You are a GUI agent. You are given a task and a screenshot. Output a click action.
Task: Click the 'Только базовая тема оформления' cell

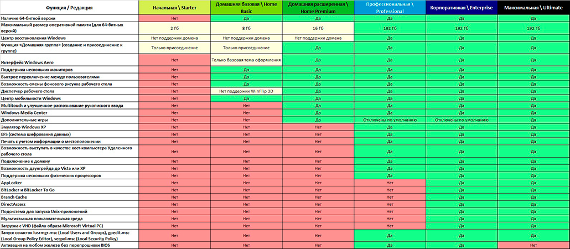246,60
